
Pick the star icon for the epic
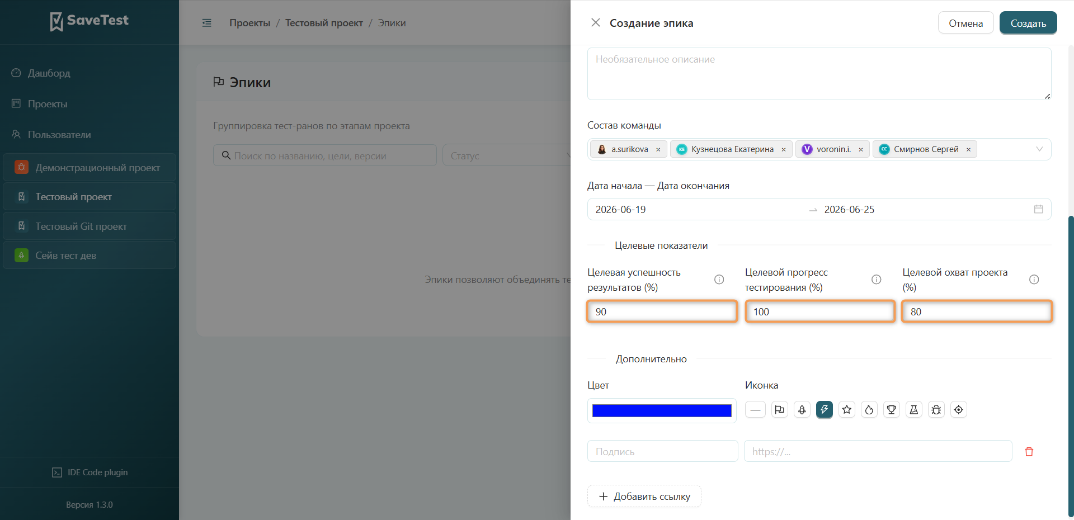847,410
